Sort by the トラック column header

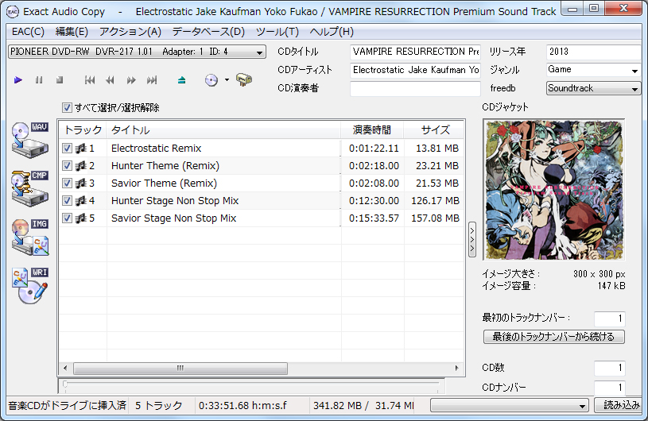coord(83,130)
